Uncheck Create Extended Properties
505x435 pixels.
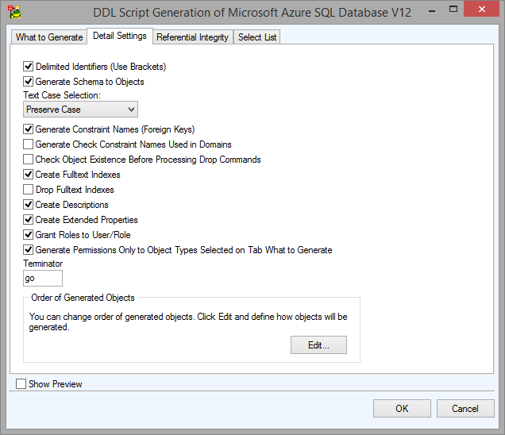click(29, 220)
